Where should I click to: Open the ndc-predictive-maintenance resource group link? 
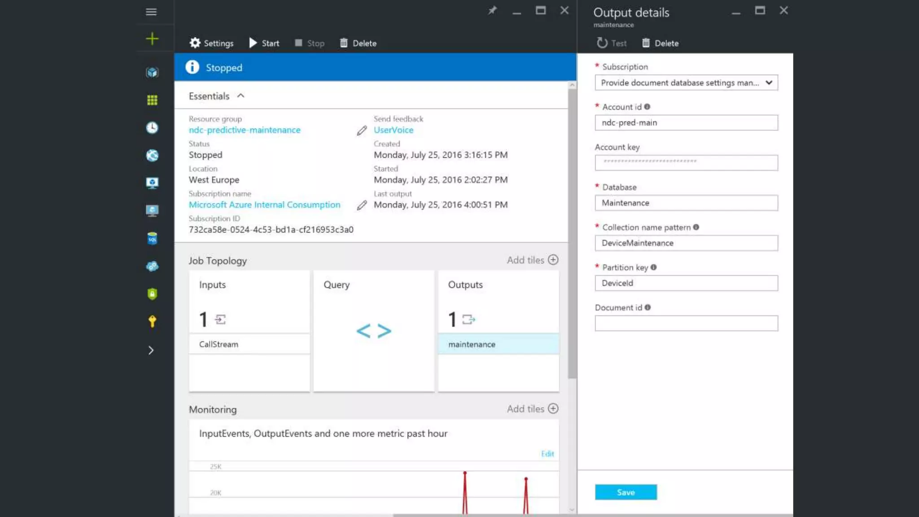[245, 130]
